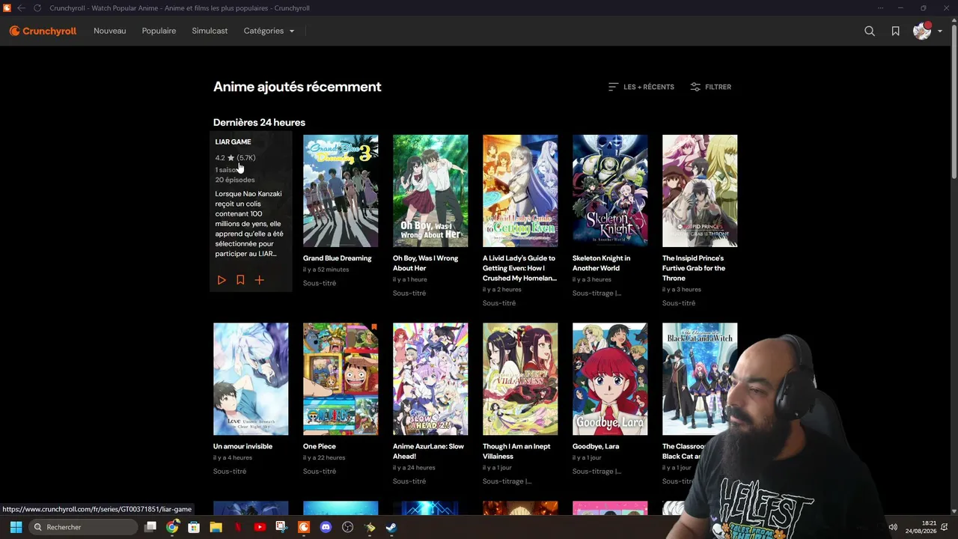Open the Populaire menu item
Screen dimensions: 958x539
pyautogui.click(x=159, y=31)
